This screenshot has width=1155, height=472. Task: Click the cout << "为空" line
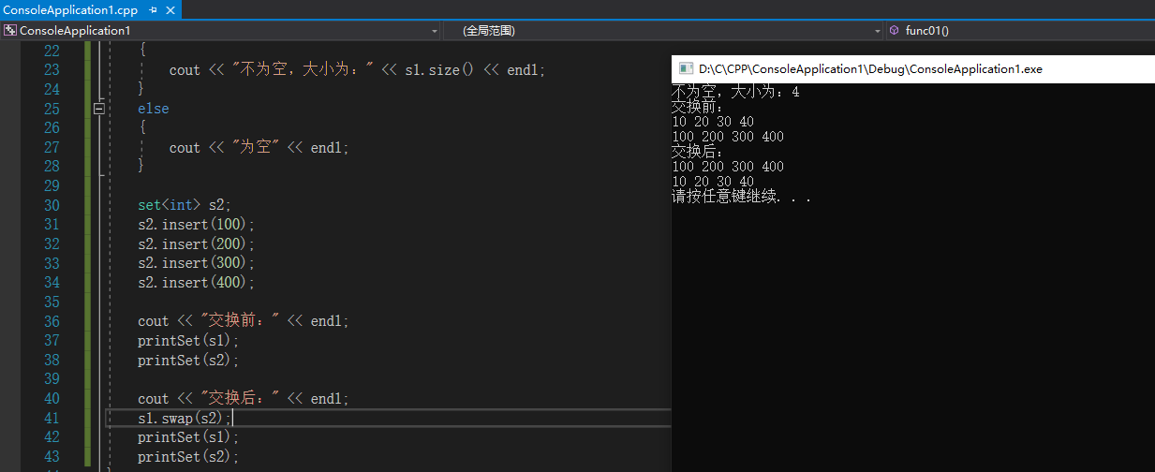click(259, 147)
